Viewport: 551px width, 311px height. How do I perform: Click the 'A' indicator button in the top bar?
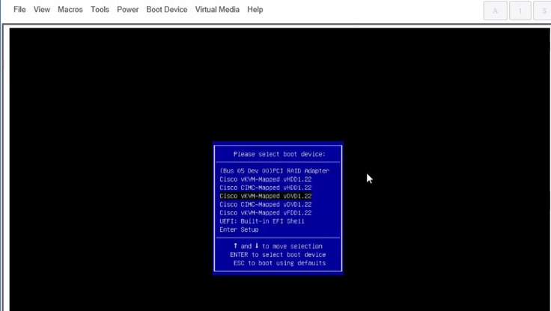click(495, 10)
